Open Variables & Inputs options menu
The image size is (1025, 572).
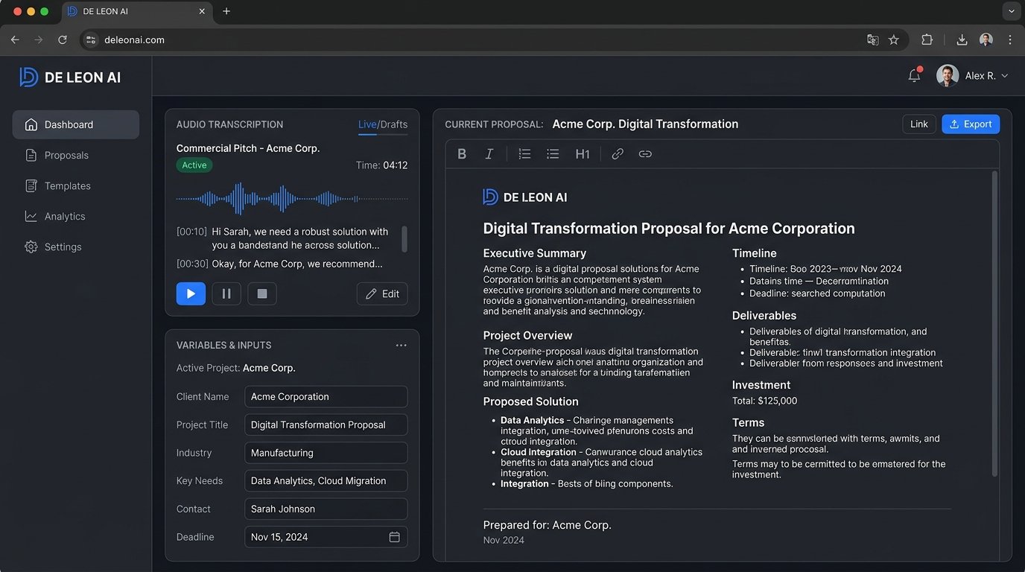pos(402,346)
